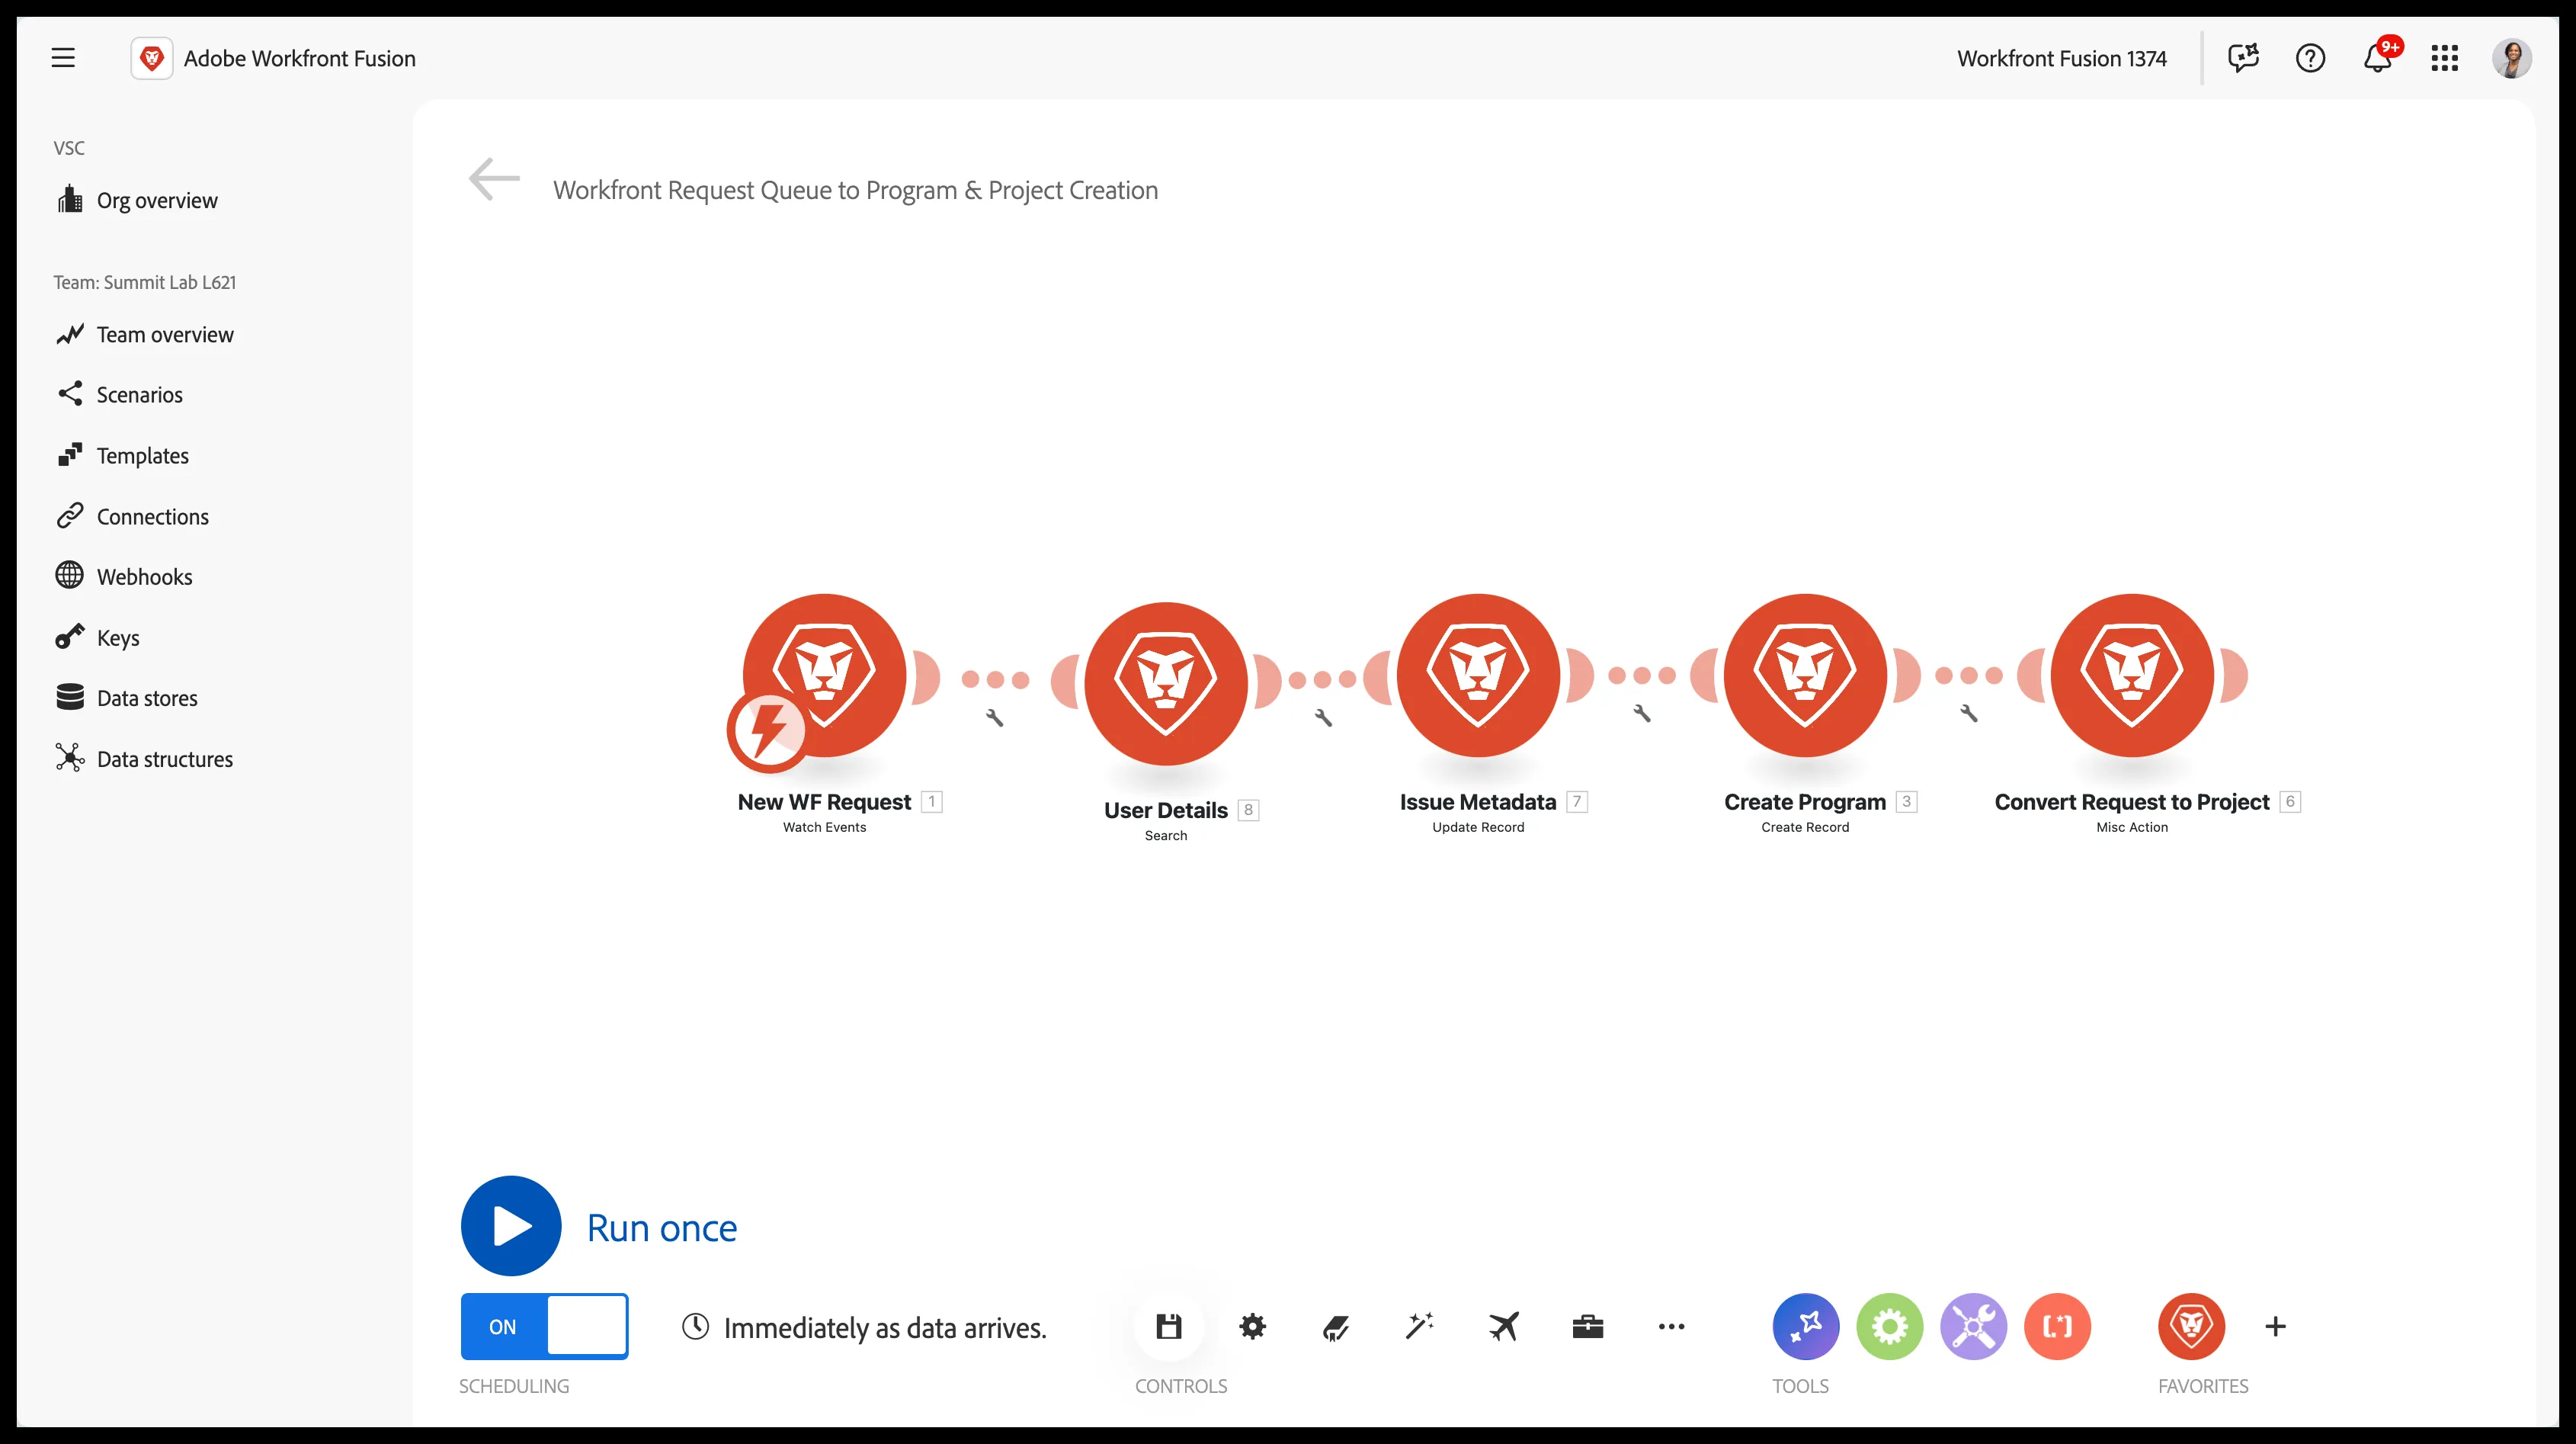This screenshot has width=2576, height=1444.
Task: Open the user profile avatar
Action: click(x=2511, y=58)
